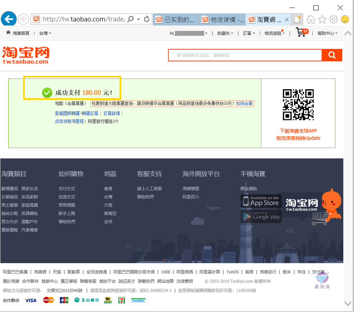The image size is (354, 312).
Task: Click the 玉山銀行 partner logo
Action: pos(87,300)
